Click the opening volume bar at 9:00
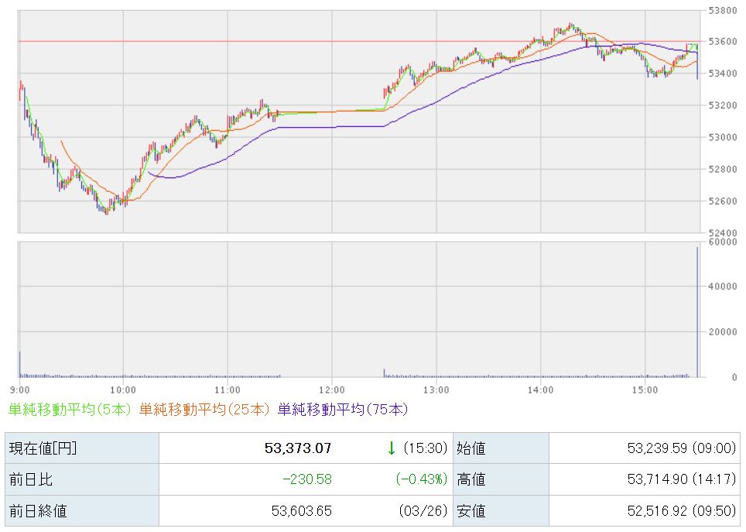Image resolution: width=746 pixels, height=532 pixels. point(19,364)
